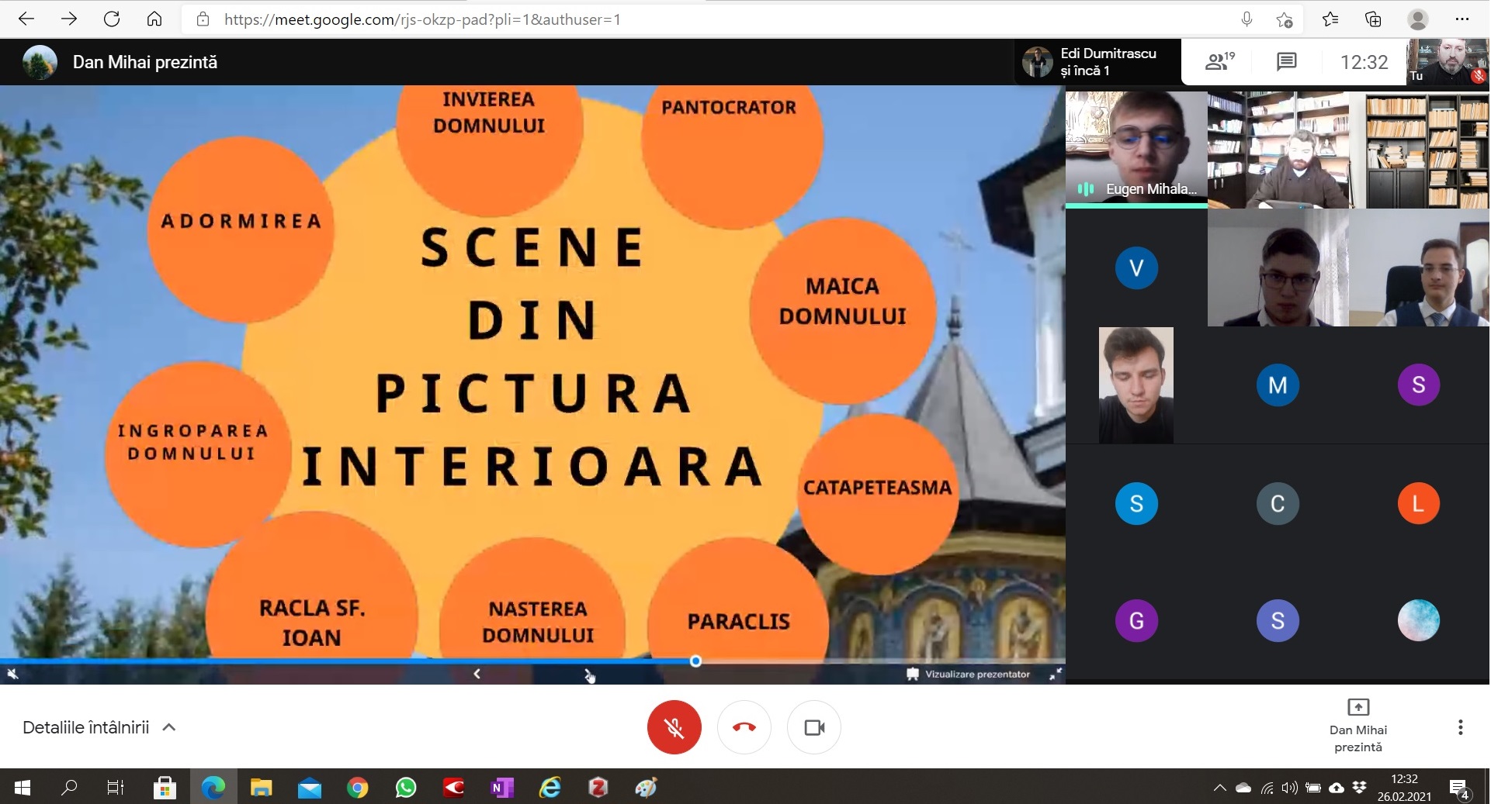Open more options menu
This screenshot has width=1491, height=804.
[x=1460, y=727]
